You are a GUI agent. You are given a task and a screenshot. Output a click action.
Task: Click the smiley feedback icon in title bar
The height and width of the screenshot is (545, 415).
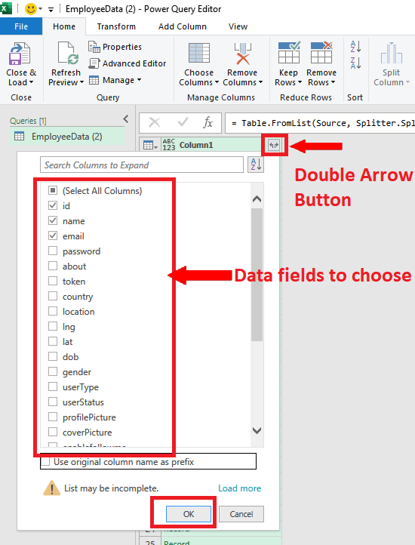click(31, 9)
